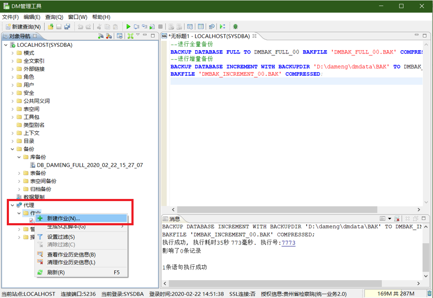This screenshot has width=433, height=298.
Task: Close the 无标题1 query tab
Action: pos(254,36)
